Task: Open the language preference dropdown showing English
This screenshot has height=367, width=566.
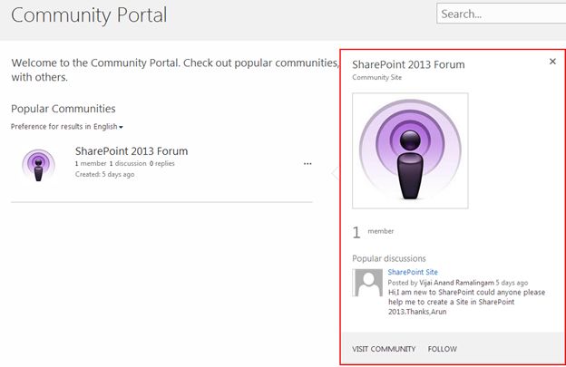Action: (108, 127)
